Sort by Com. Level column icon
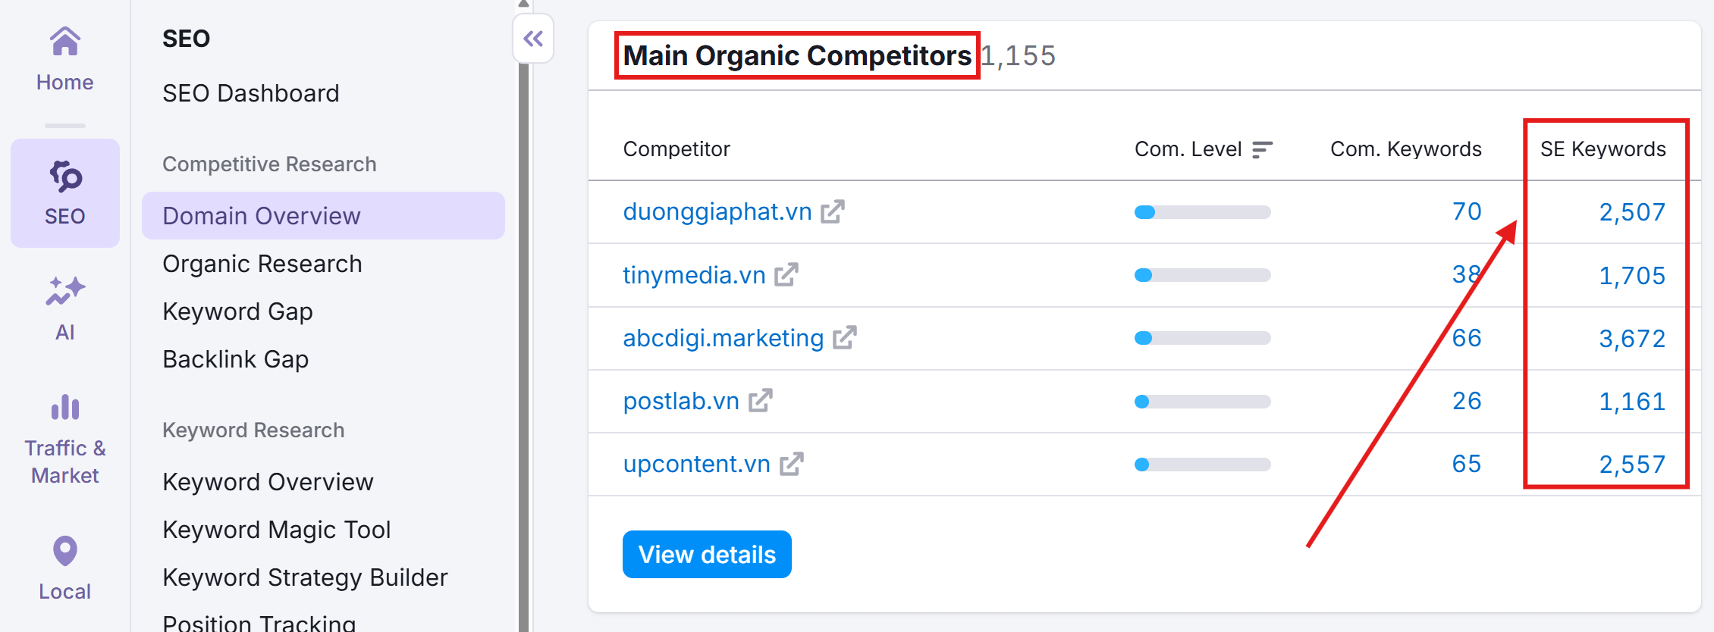 (x=1262, y=150)
